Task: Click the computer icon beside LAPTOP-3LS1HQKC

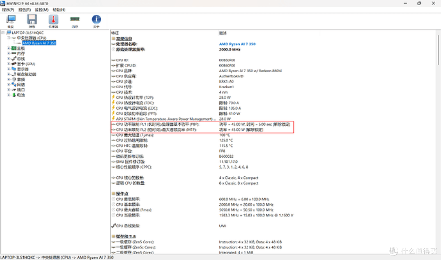Action: (x=9, y=33)
